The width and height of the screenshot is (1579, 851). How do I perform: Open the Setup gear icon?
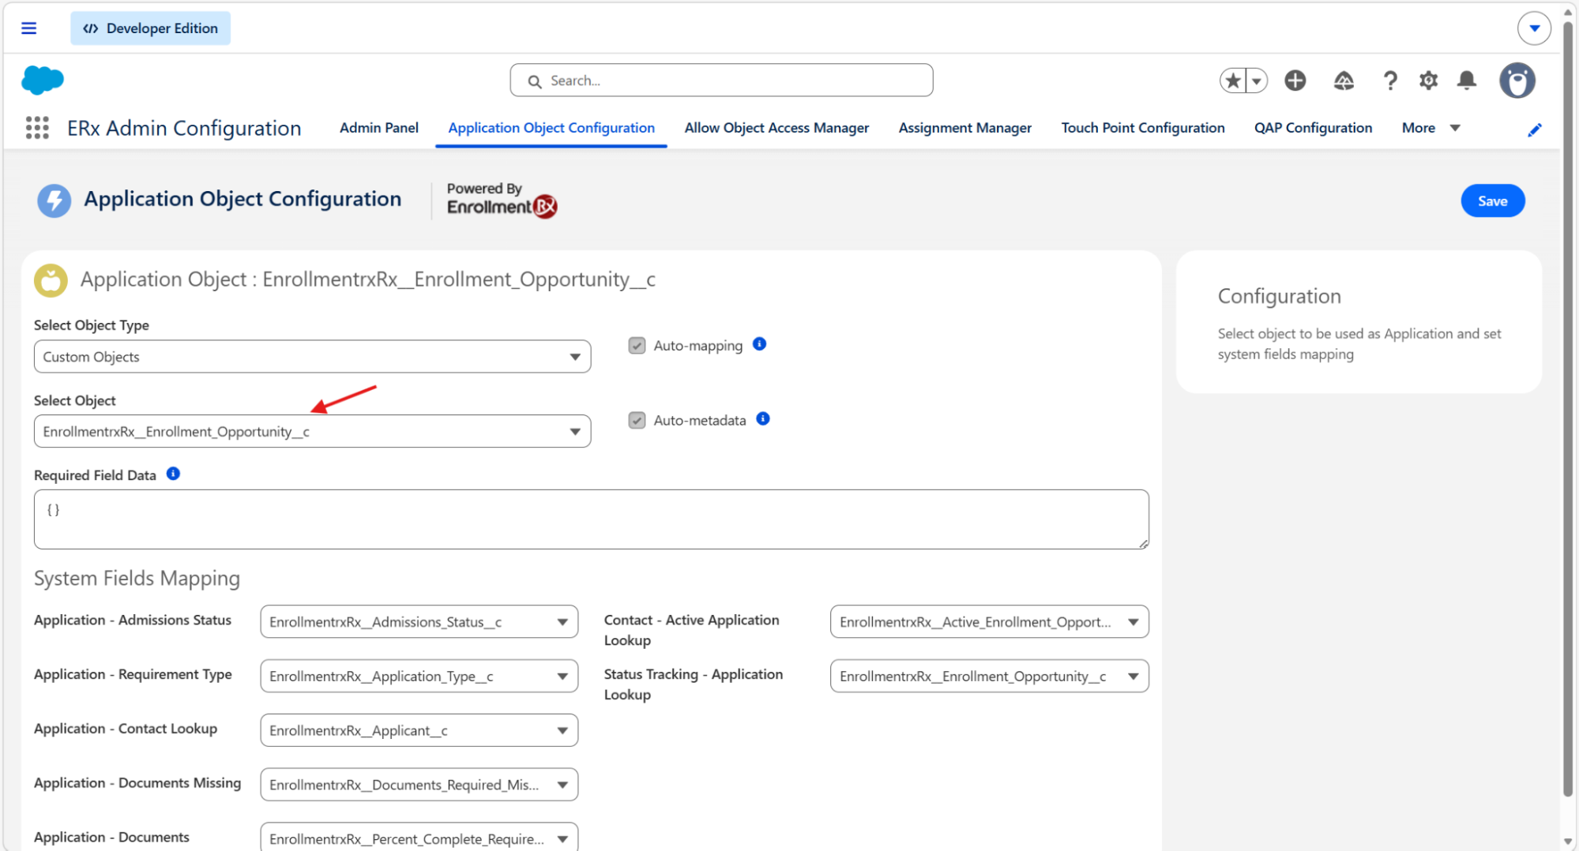point(1428,81)
